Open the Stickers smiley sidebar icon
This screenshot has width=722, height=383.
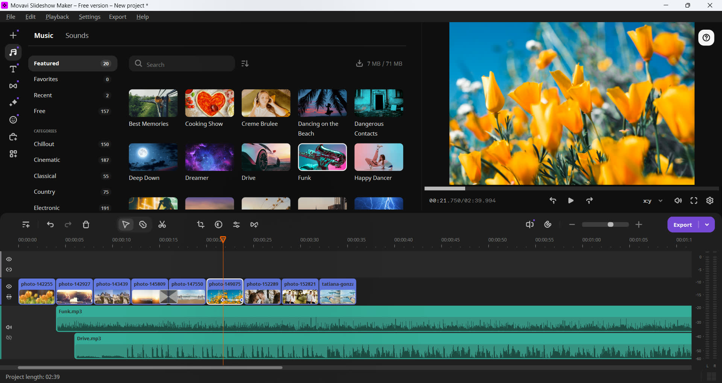[x=13, y=120]
